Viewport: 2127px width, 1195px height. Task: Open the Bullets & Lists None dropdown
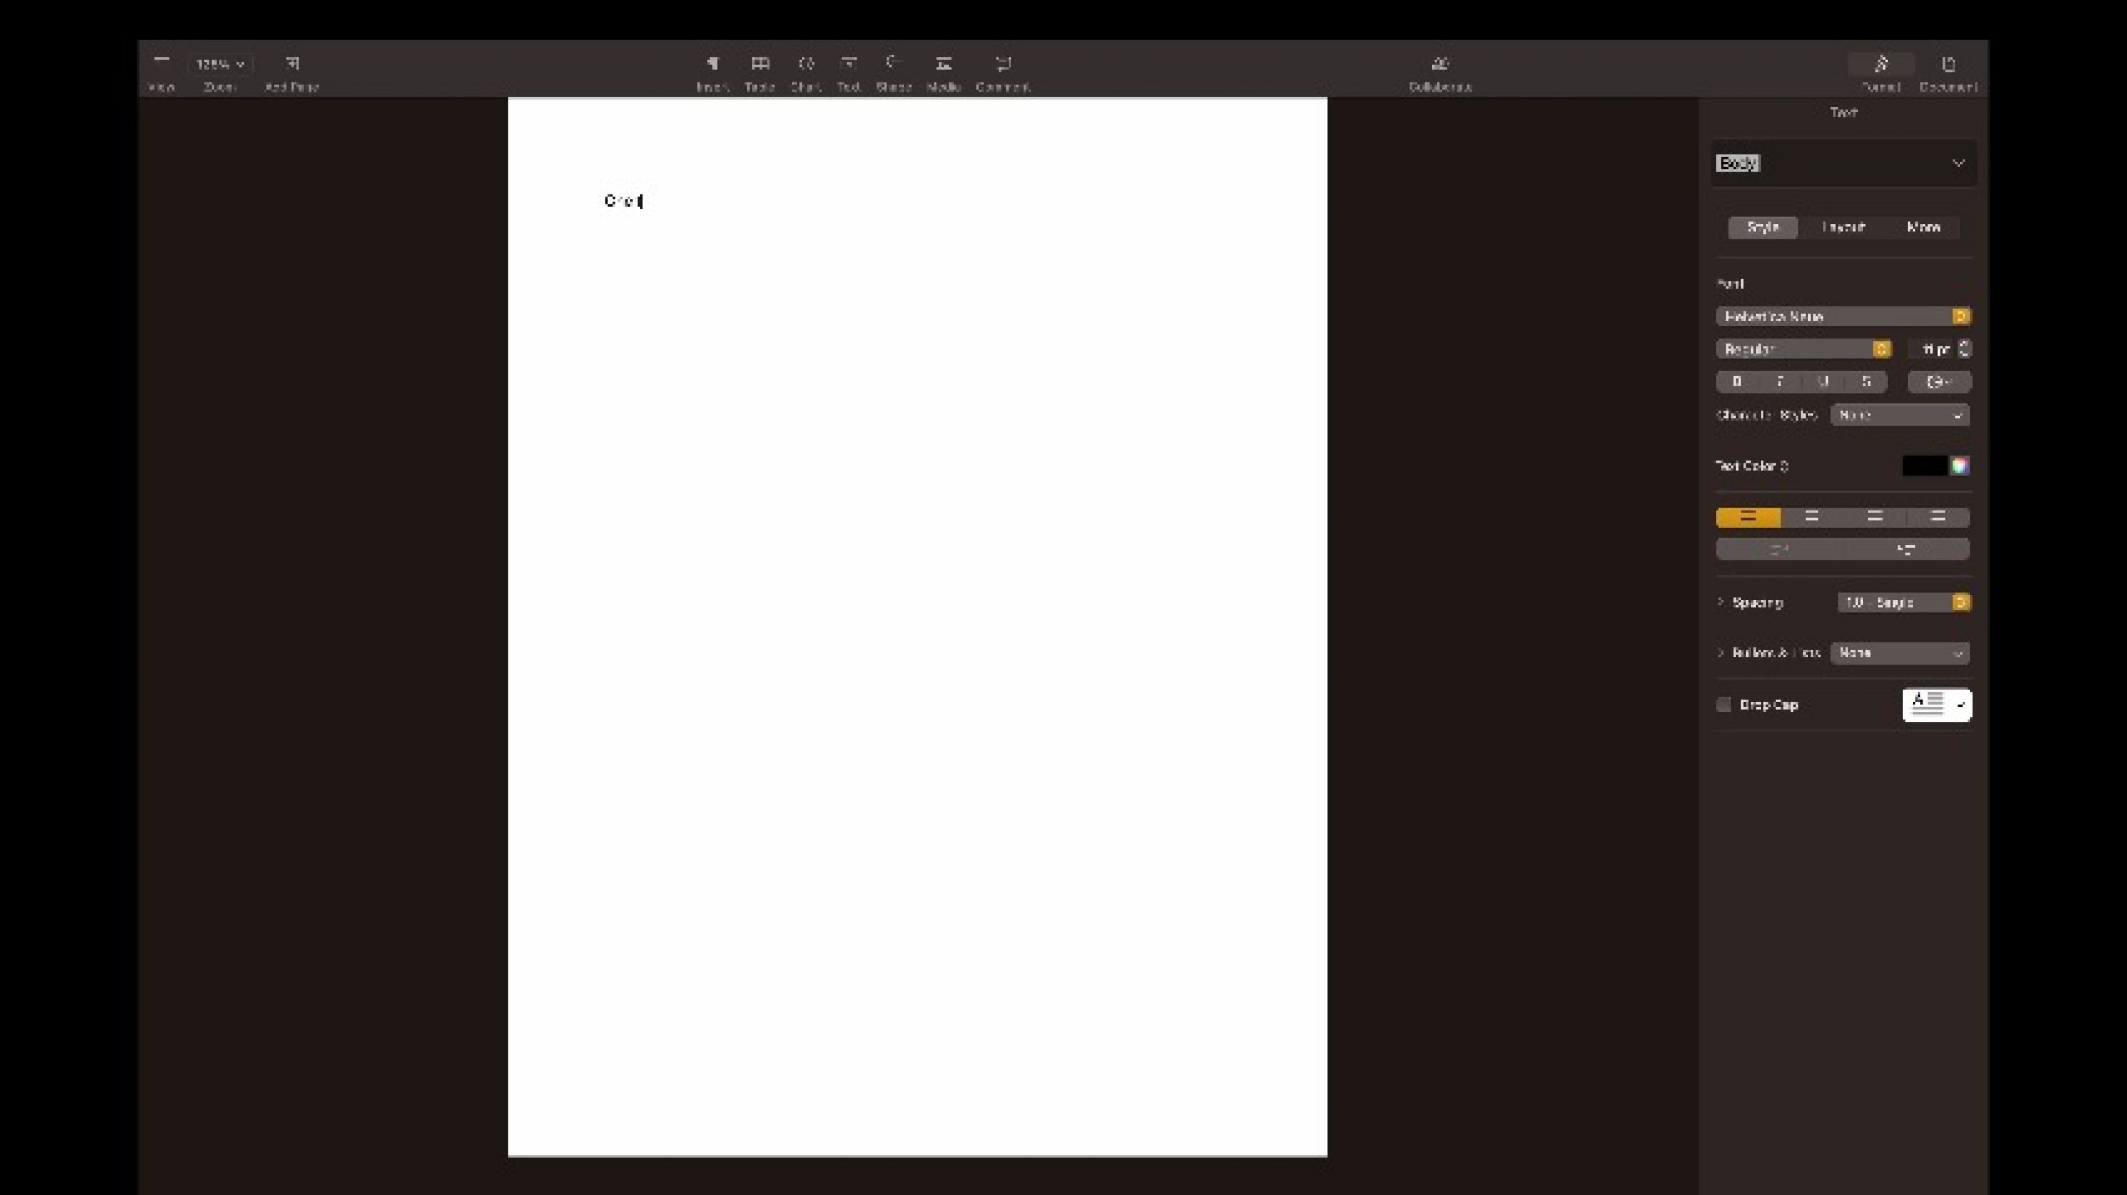(x=1900, y=653)
